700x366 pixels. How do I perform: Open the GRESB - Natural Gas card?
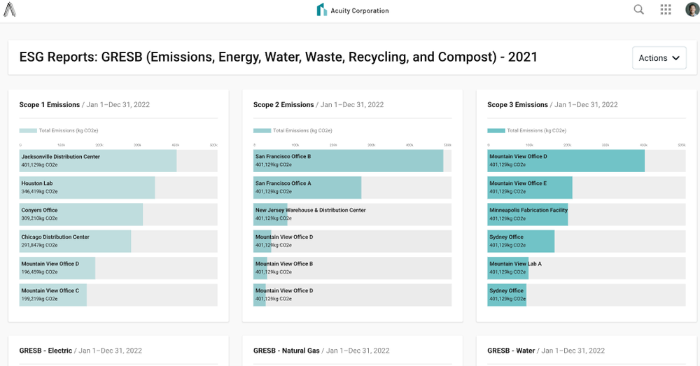[288, 351]
